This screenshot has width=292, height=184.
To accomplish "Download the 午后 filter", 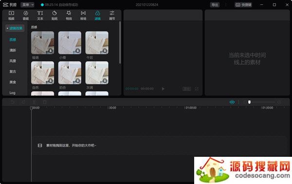I will pos(105,51).
